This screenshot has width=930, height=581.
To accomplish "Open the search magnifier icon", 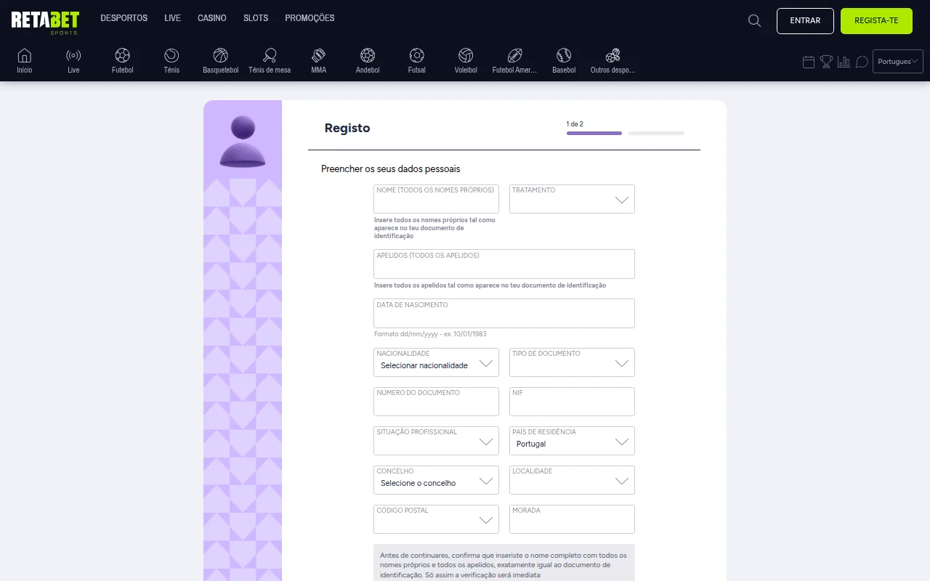I will point(755,21).
